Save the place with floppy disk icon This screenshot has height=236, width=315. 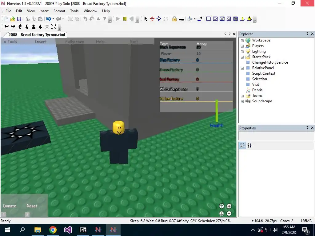pyautogui.click(x=19, y=19)
